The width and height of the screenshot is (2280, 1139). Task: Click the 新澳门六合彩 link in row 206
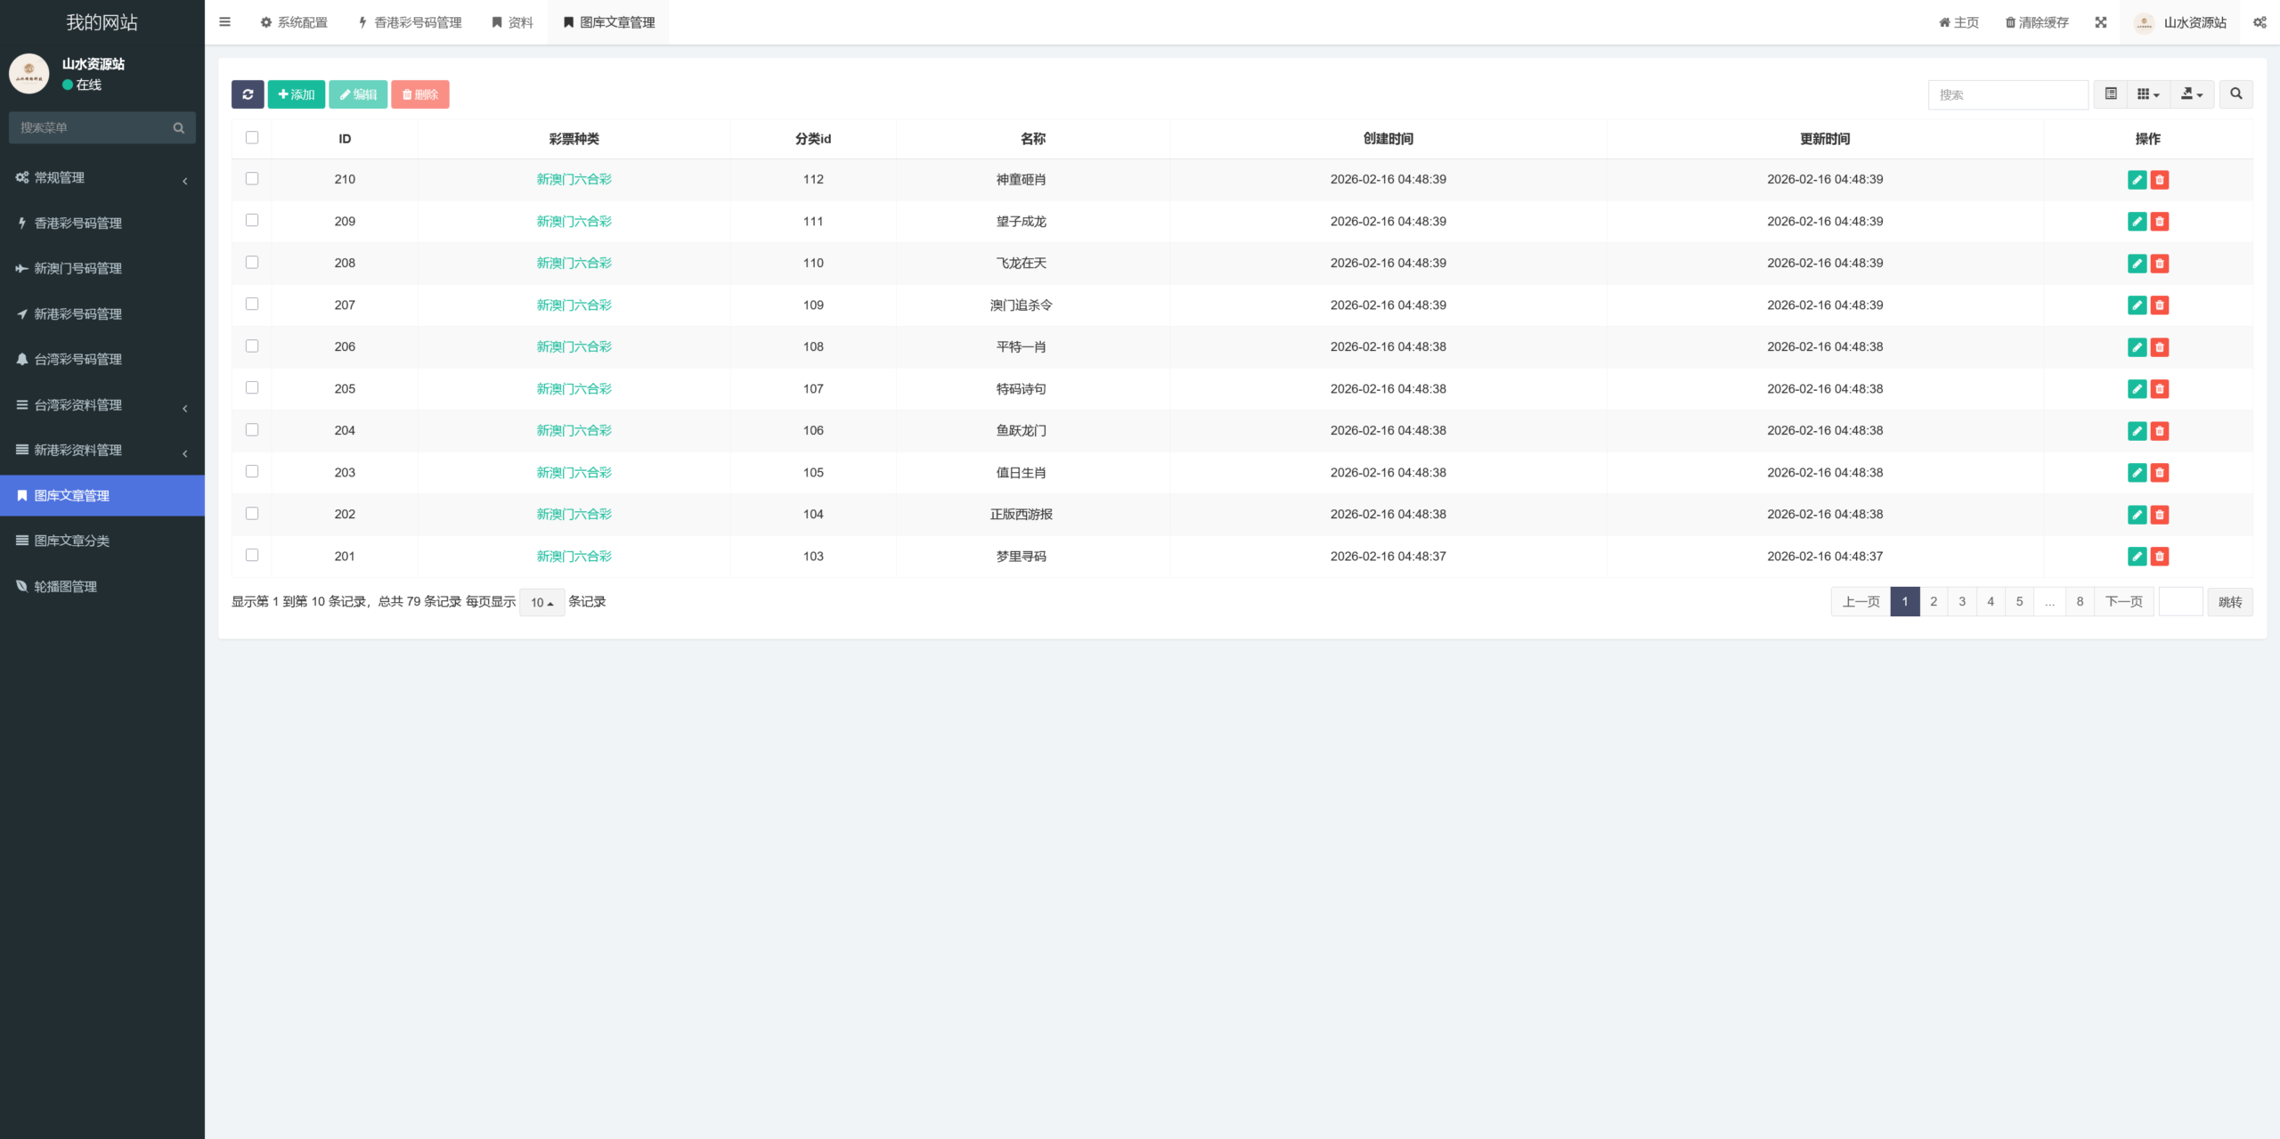[x=574, y=347]
